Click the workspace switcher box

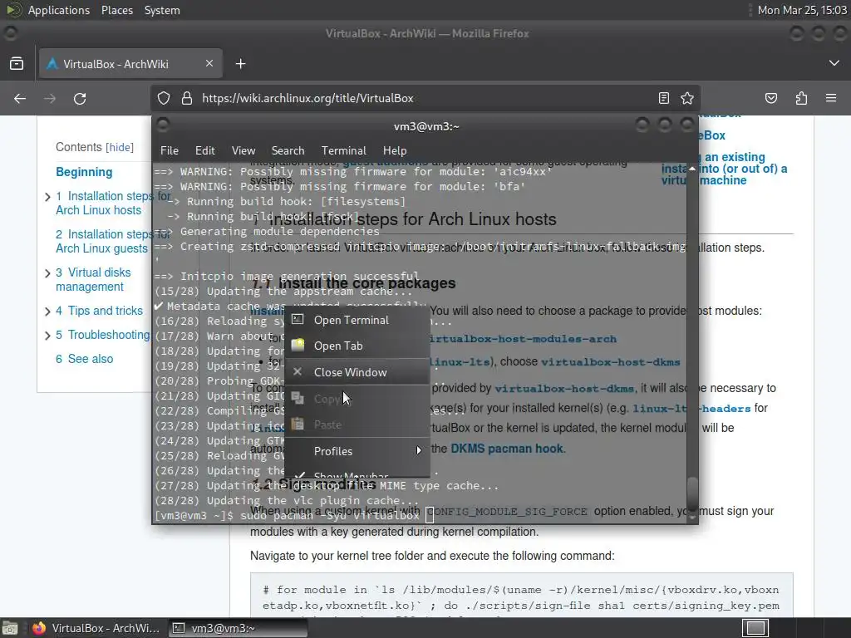click(x=755, y=628)
